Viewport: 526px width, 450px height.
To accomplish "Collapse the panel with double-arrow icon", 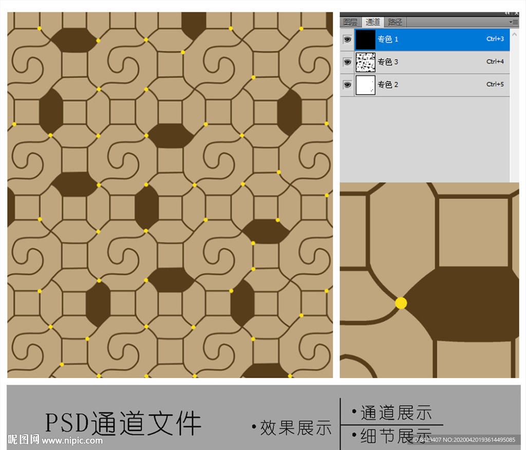I will pyautogui.click(x=507, y=13).
